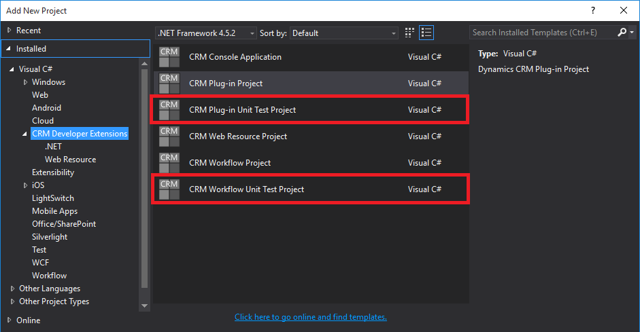Screen dimensions: 640x332
Task: Select the CRM Plug-in Project icon
Action: pos(169,84)
